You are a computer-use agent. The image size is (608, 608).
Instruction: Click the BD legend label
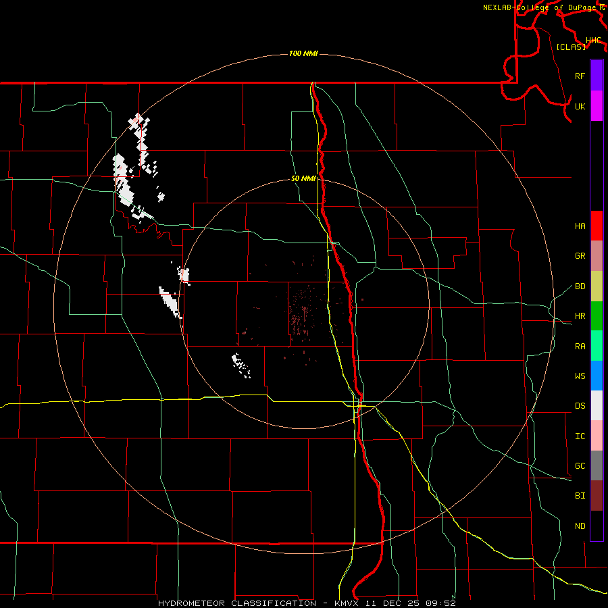[580, 286]
